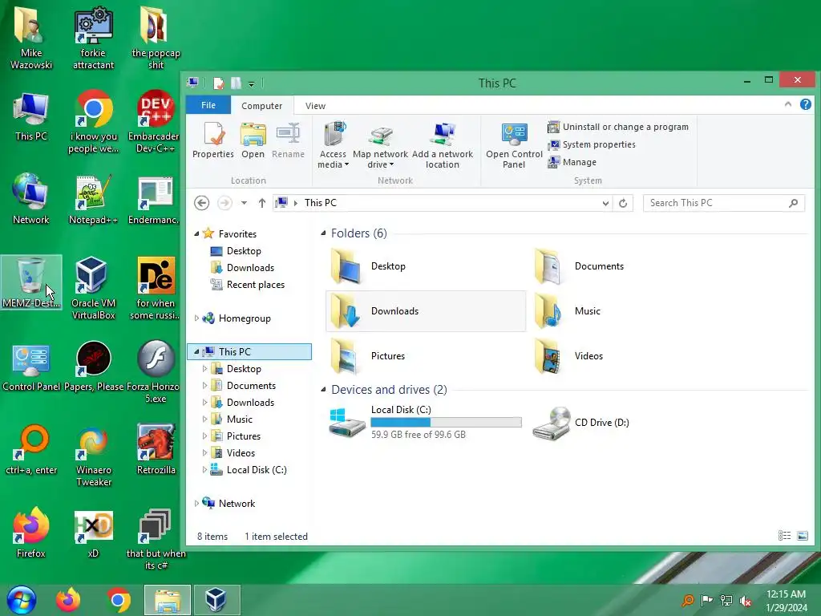Open Customize Quick Access Toolbar dropdown

point(251,83)
